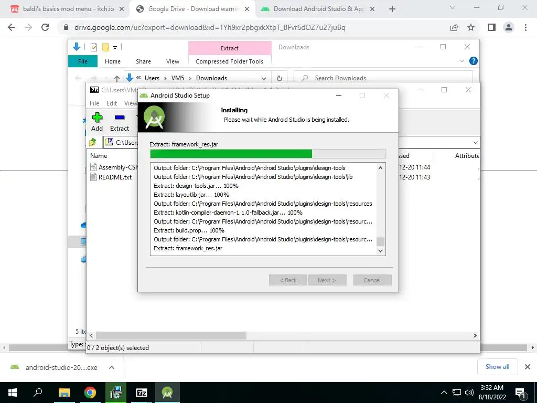Screen dimensions: 537x403
Task: Open the 7-Zip File menu
Action: click(94, 103)
